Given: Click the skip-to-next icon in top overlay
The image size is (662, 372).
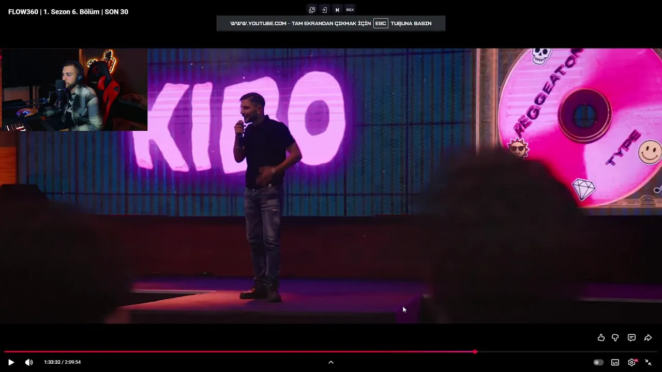Looking at the screenshot, I should point(337,10).
